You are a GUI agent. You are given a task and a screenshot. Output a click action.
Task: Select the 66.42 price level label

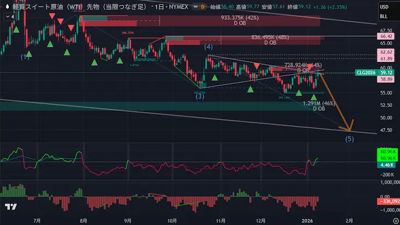(x=386, y=36)
